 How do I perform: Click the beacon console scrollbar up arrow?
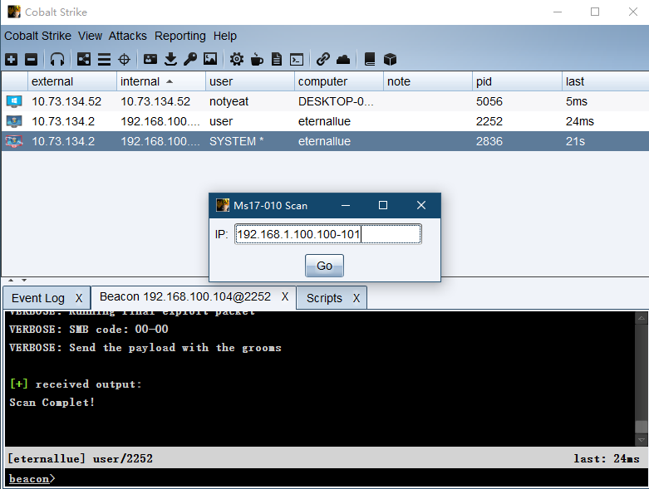[642, 318]
